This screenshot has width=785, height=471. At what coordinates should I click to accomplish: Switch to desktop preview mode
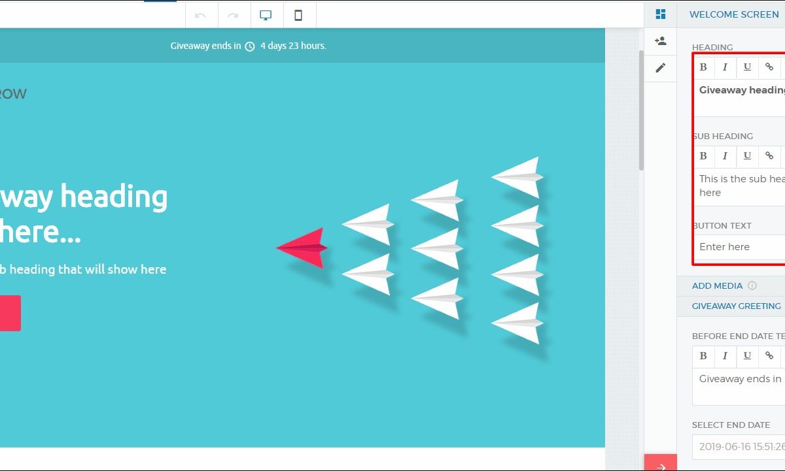266,15
